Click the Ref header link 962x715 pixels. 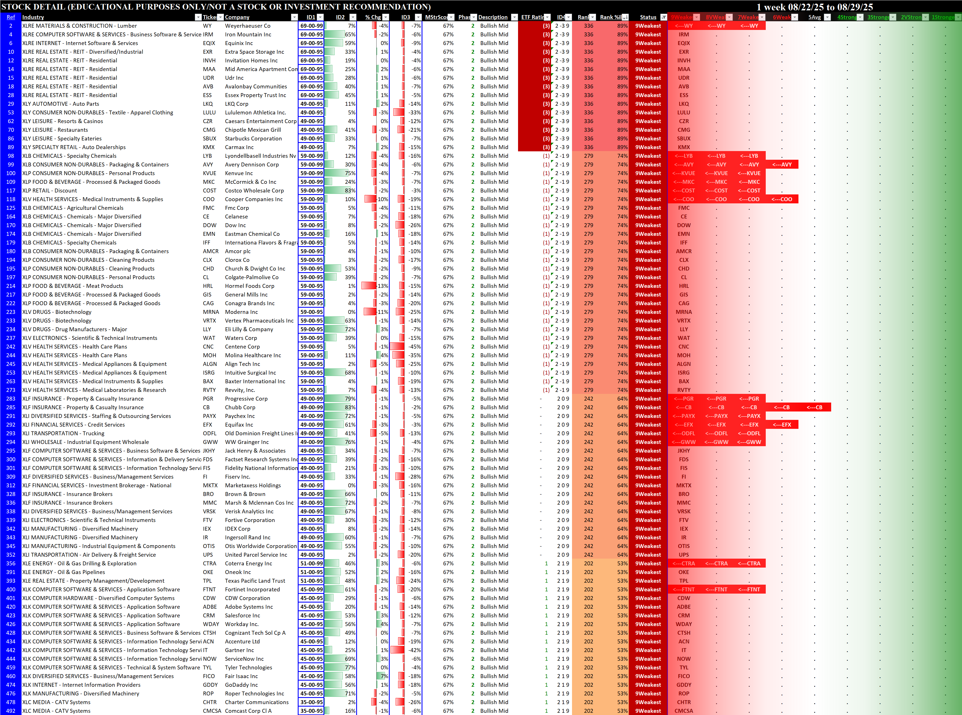coord(11,17)
